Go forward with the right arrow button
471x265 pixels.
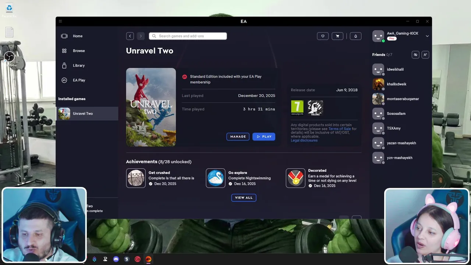point(141,36)
